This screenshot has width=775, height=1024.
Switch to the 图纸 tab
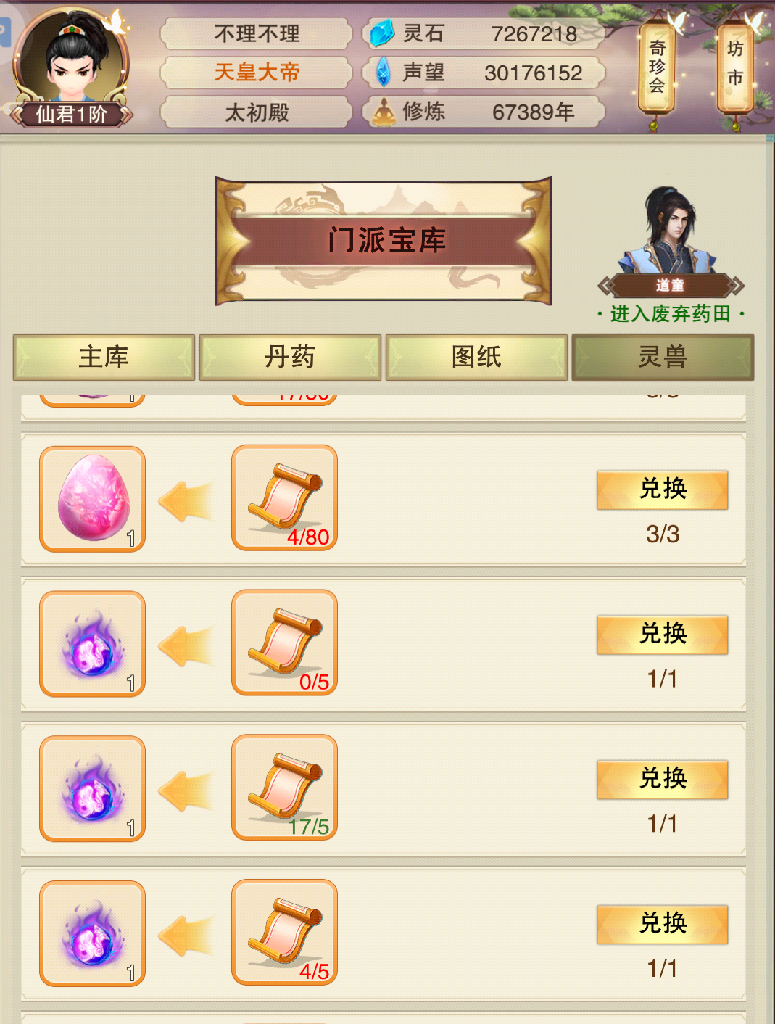point(476,357)
